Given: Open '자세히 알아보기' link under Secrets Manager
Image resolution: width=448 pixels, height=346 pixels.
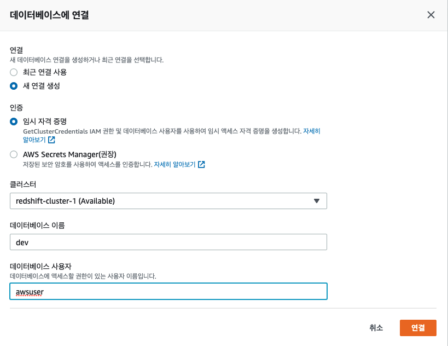Looking at the screenshot, I should coord(174,164).
